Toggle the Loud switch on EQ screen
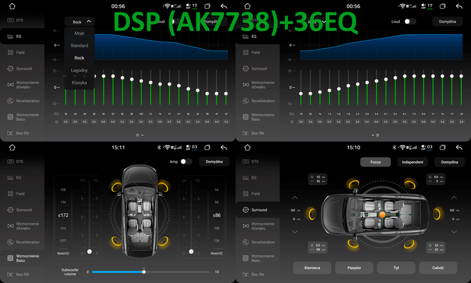 point(410,21)
